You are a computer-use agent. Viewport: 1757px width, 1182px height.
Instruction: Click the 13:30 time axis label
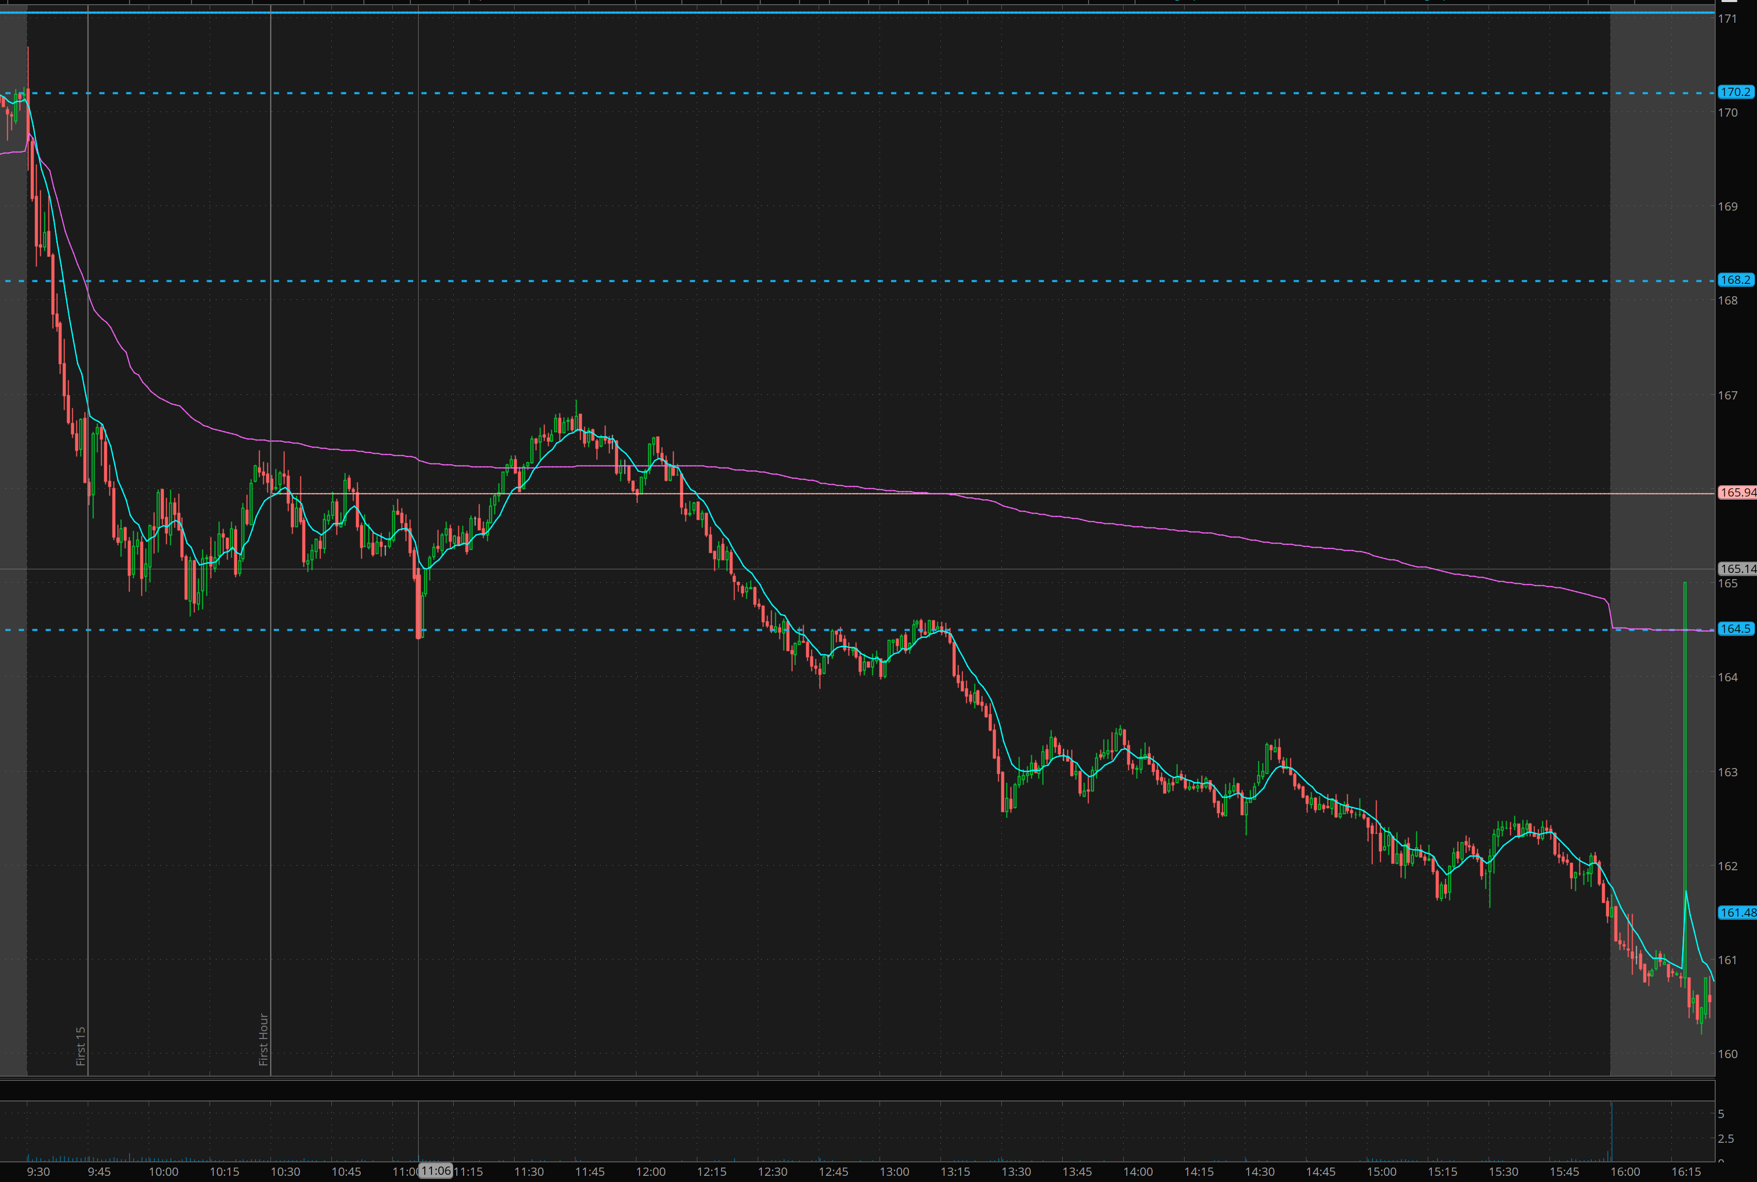click(1016, 1172)
